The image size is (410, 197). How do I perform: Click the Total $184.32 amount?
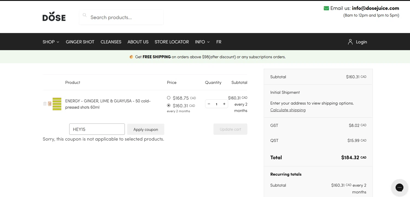[354, 157]
